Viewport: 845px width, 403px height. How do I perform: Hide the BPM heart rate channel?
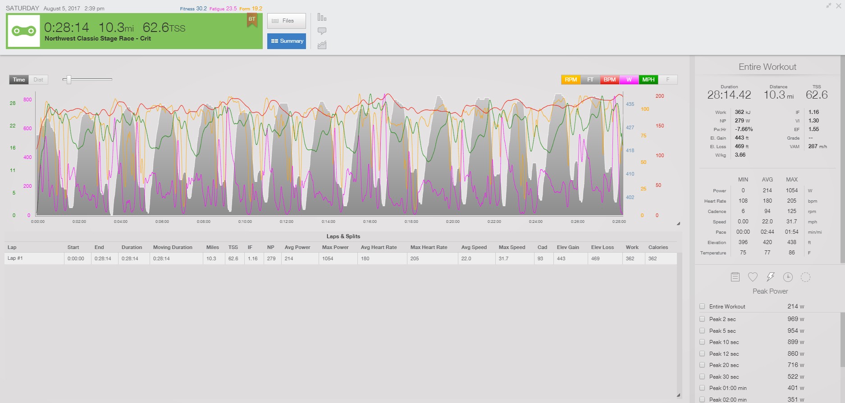(609, 80)
